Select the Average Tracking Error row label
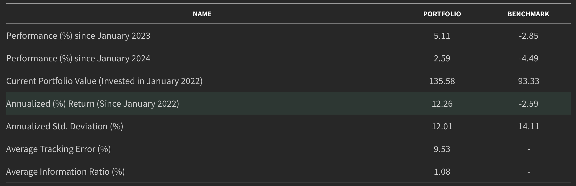 (58, 149)
